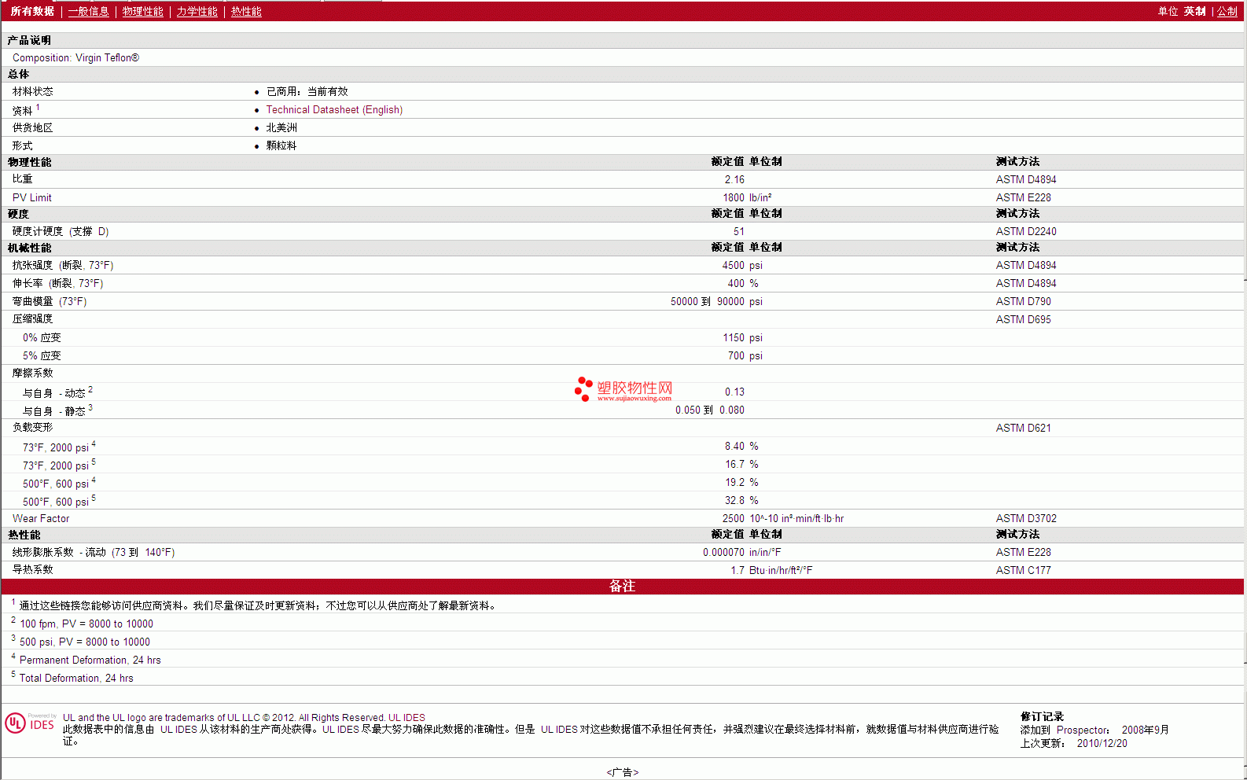Select the 50000 到 90000 psi value
The image size is (1247, 780).
(716, 302)
